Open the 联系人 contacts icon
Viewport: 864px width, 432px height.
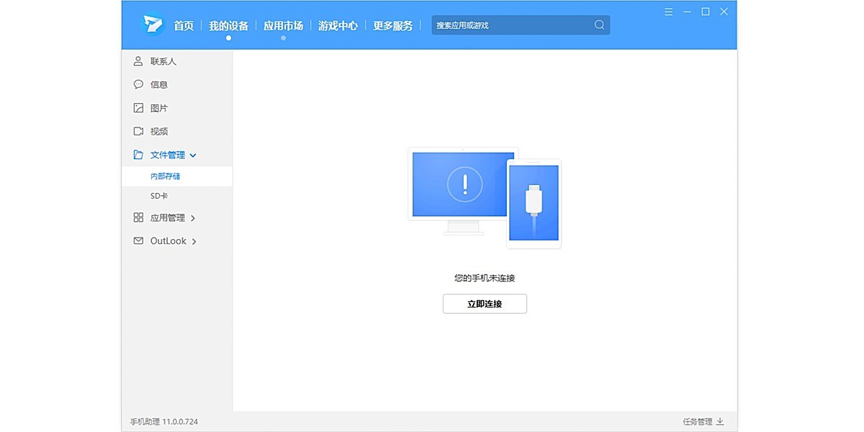pos(138,60)
